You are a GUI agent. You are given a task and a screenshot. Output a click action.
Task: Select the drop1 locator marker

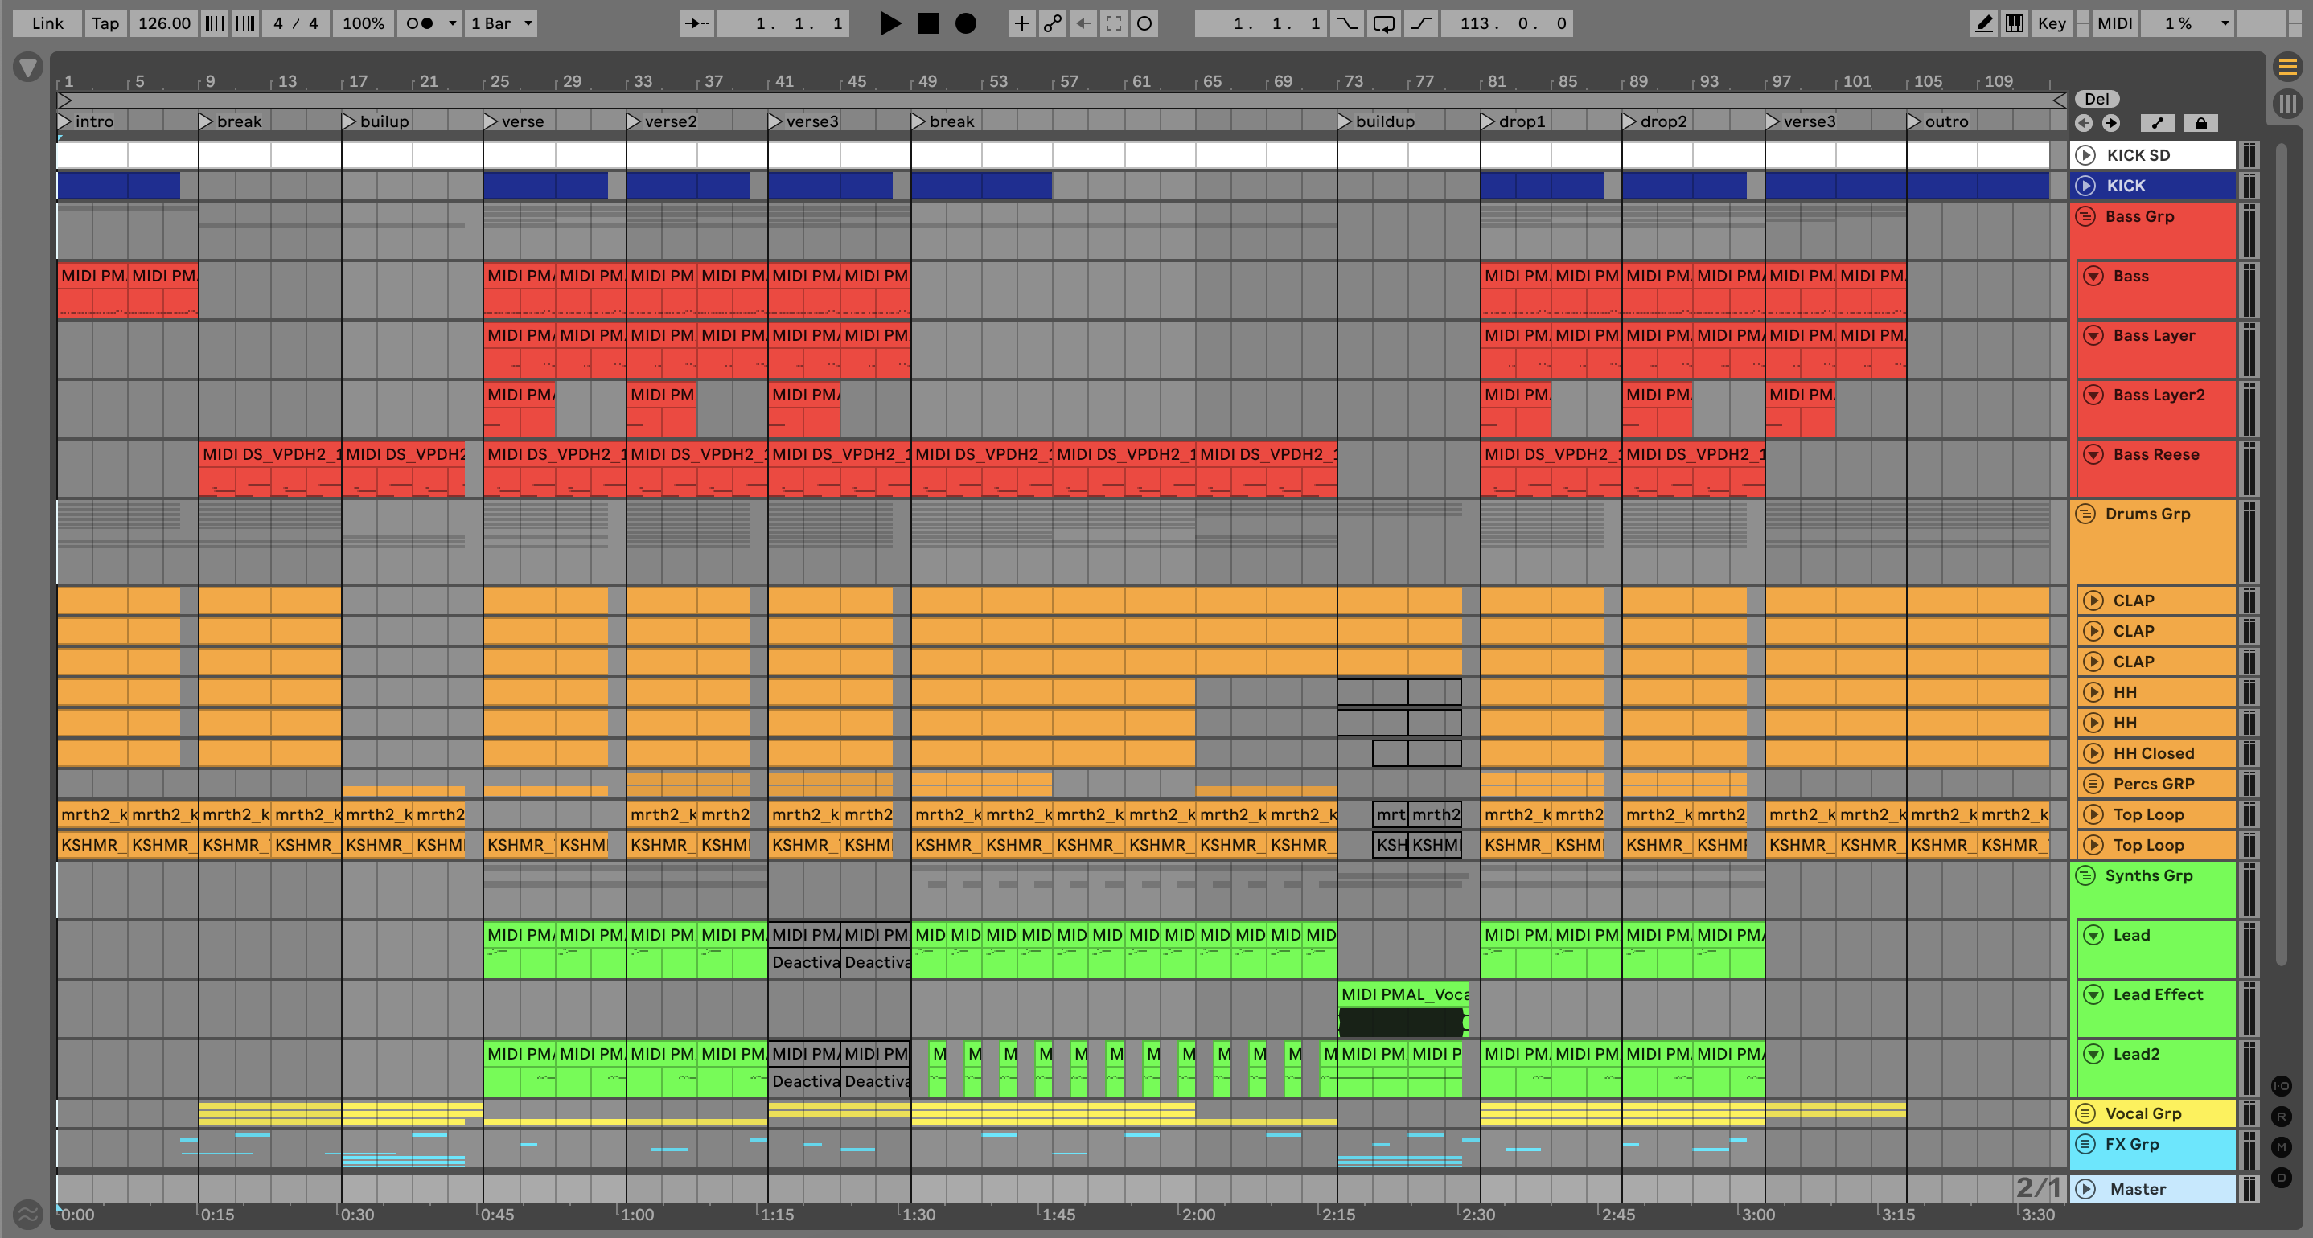pyautogui.click(x=1488, y=121)
